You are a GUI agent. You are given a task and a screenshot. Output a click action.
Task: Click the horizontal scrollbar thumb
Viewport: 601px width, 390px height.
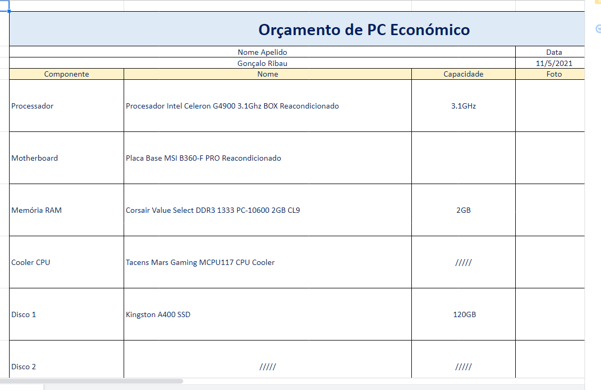click(x=92, y=381)
